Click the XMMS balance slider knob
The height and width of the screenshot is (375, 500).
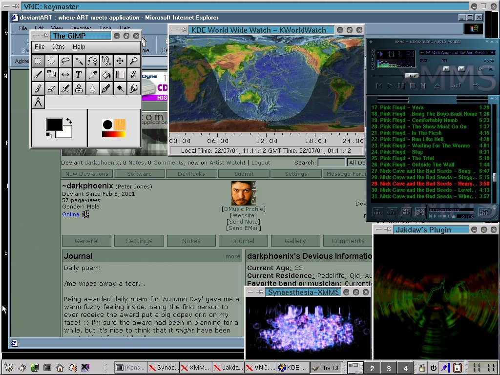461,69
